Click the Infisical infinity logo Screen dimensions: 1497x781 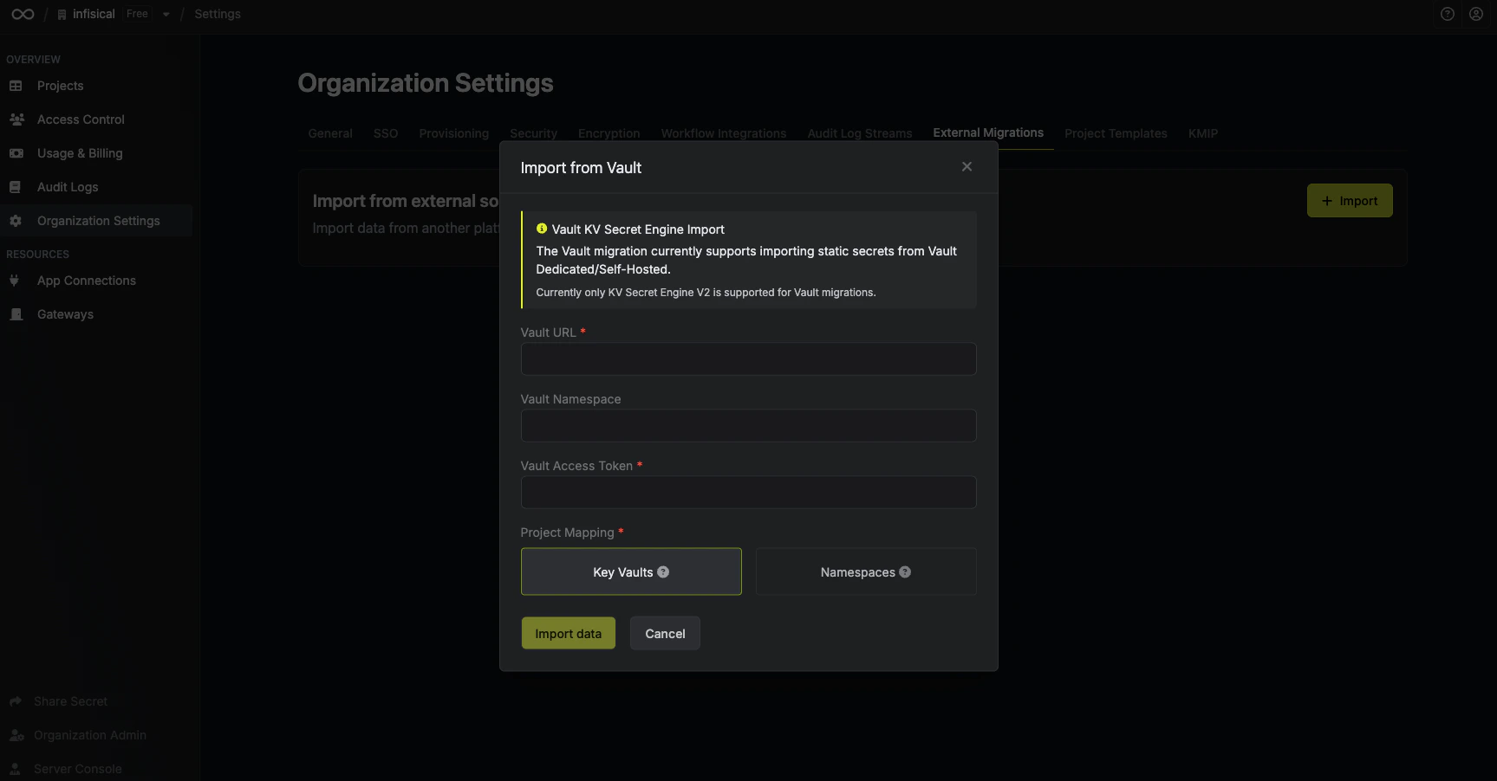tap(23, 14)
